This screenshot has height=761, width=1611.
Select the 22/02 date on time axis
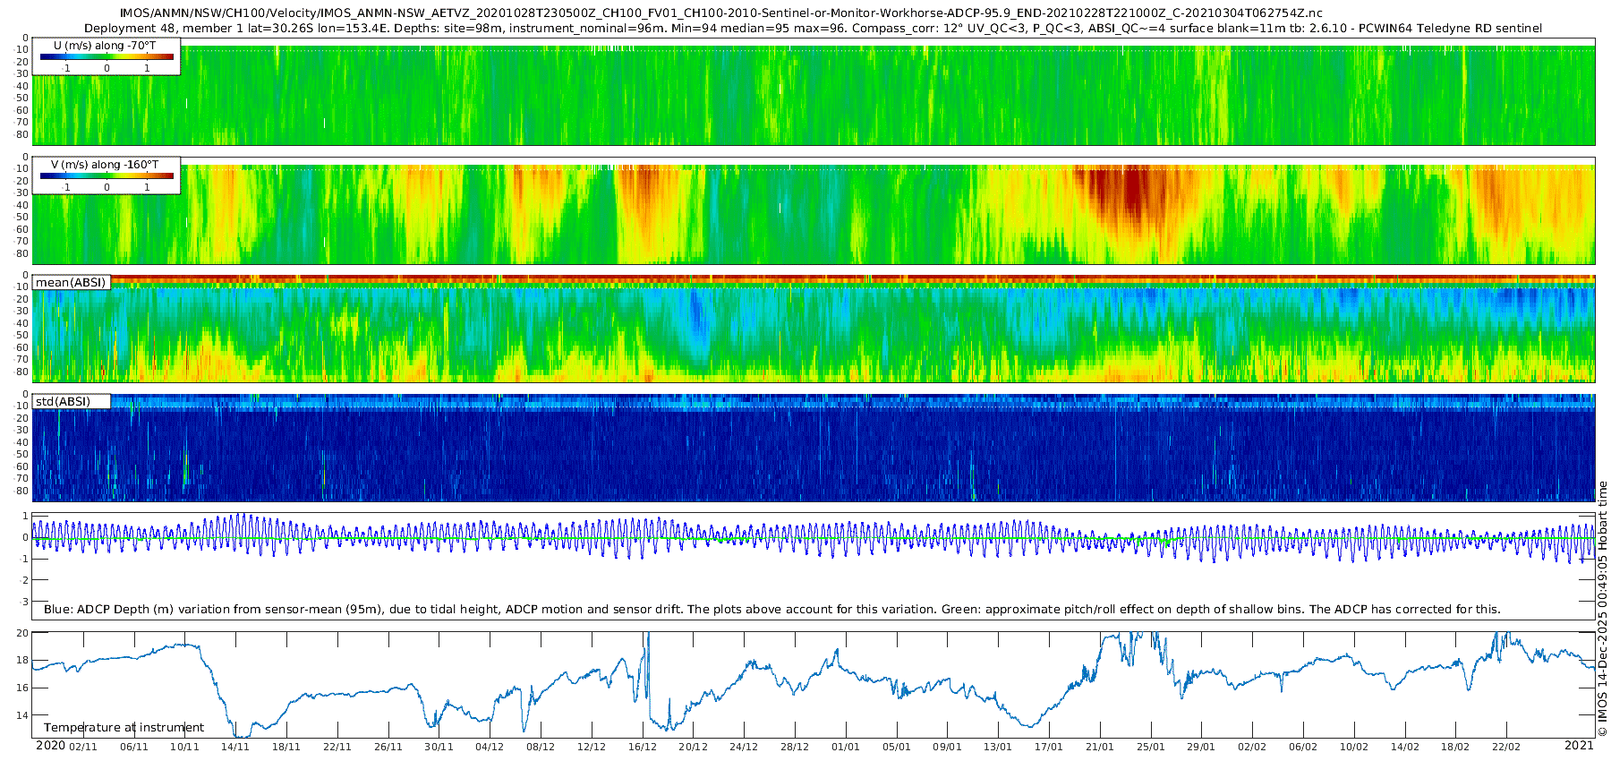click(1505, 747)
